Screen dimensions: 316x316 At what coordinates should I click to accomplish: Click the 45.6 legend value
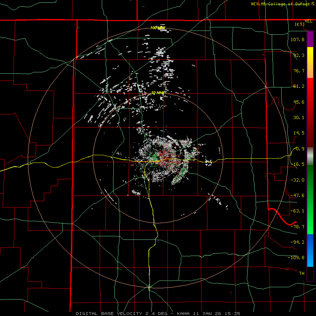(299, 102)
